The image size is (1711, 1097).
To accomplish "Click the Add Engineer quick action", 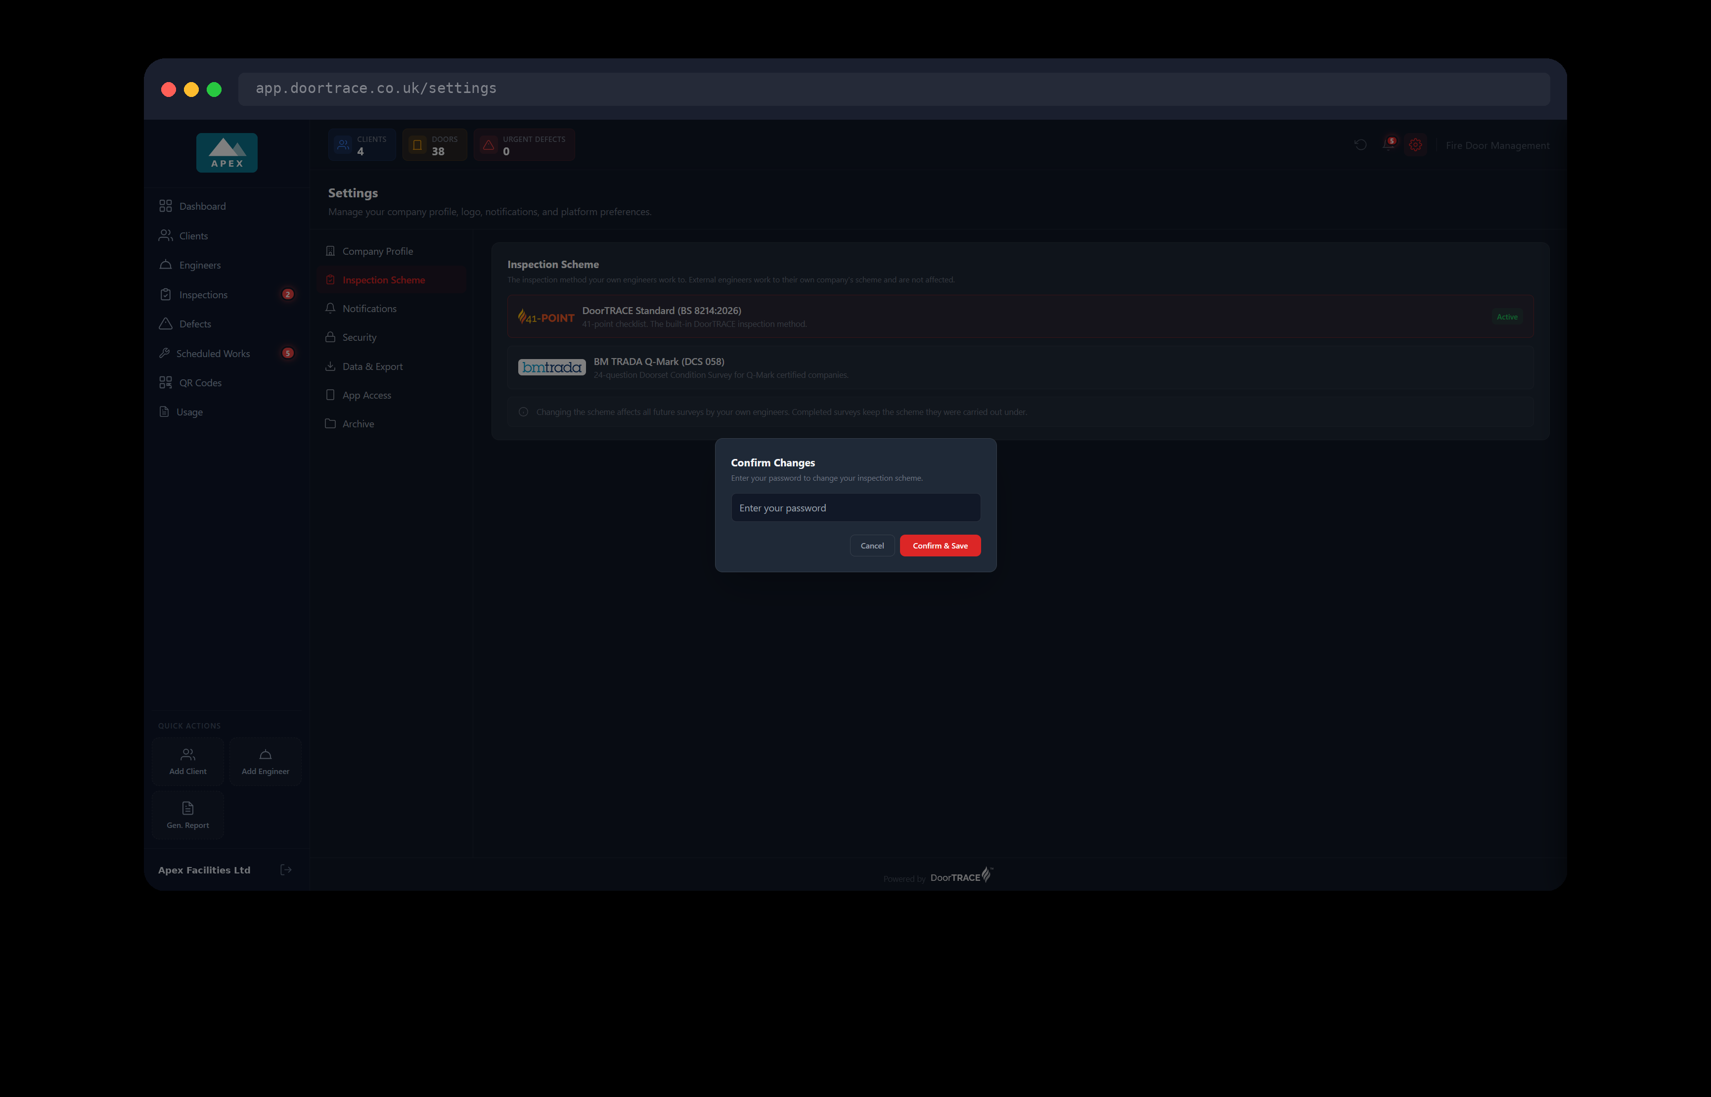I will pyautogui.click(x=265, y=762).
